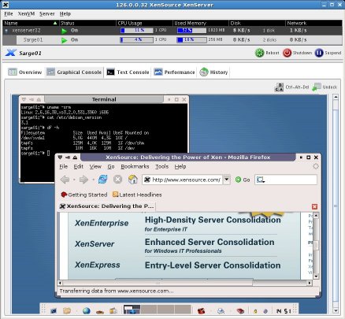This screenshot has height=319, width=345.
Task: Click Firefox Forward arrow button
Action: 83,180
